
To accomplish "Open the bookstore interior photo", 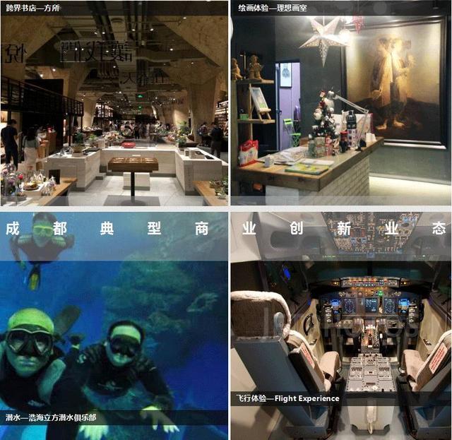I will point(114,106).
